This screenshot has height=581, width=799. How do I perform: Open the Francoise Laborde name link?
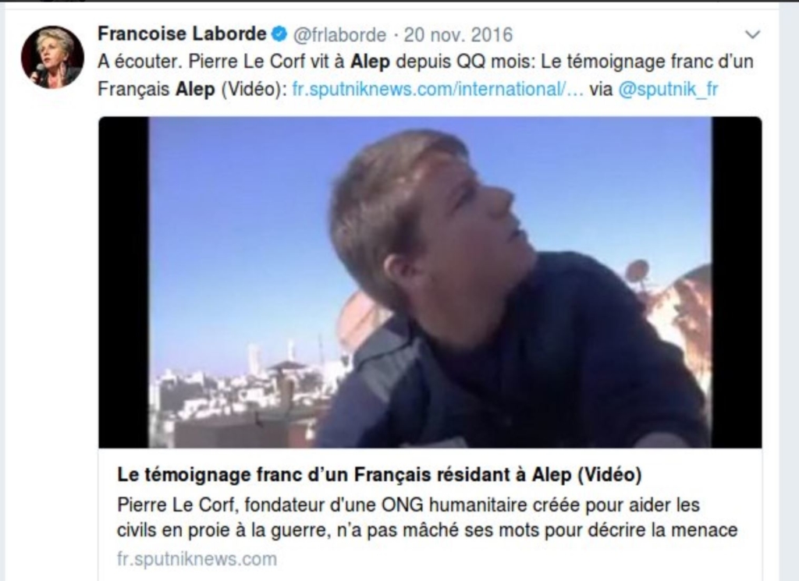click(182, 34)
